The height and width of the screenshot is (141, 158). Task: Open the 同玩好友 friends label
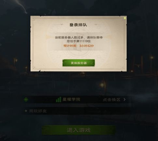38,111
